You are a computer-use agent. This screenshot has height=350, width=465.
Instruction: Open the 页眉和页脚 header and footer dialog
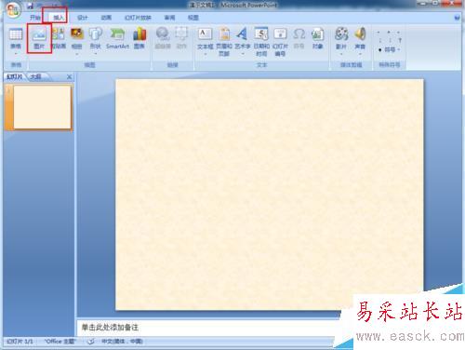224,42
